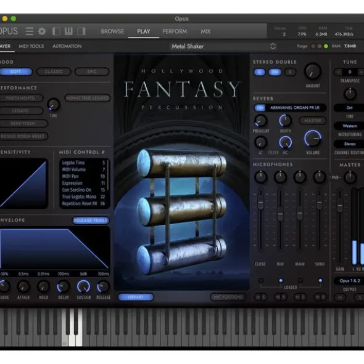Click the envelope Decay knob

click(x=64, y=286)
